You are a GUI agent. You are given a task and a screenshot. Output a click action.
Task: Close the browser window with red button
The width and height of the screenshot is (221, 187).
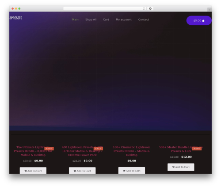[13, 8]
